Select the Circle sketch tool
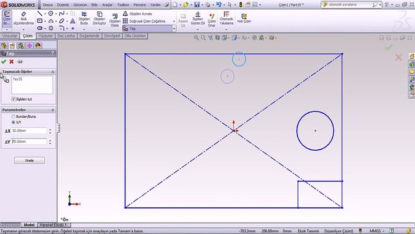 51,14
